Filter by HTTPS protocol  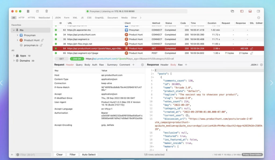click(31, 18)
